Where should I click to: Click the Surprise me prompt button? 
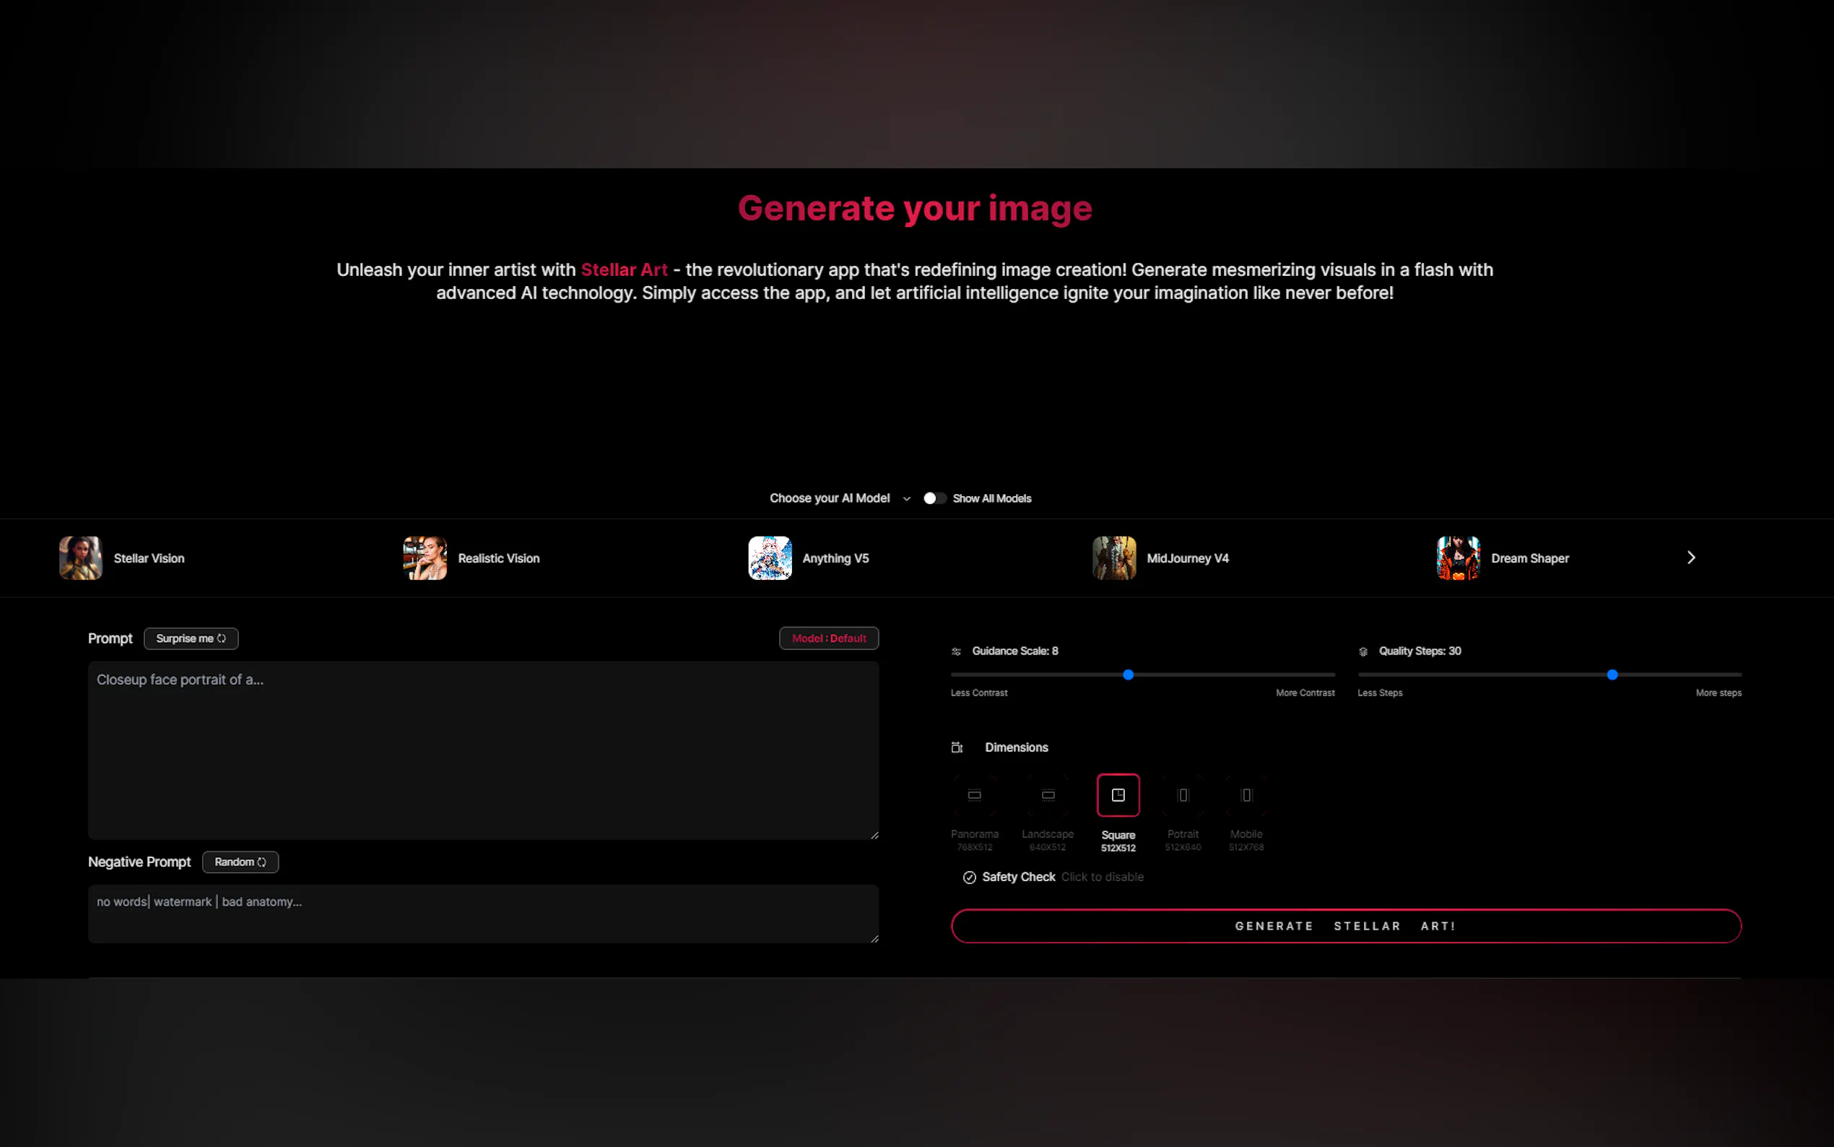click(191, 638)
